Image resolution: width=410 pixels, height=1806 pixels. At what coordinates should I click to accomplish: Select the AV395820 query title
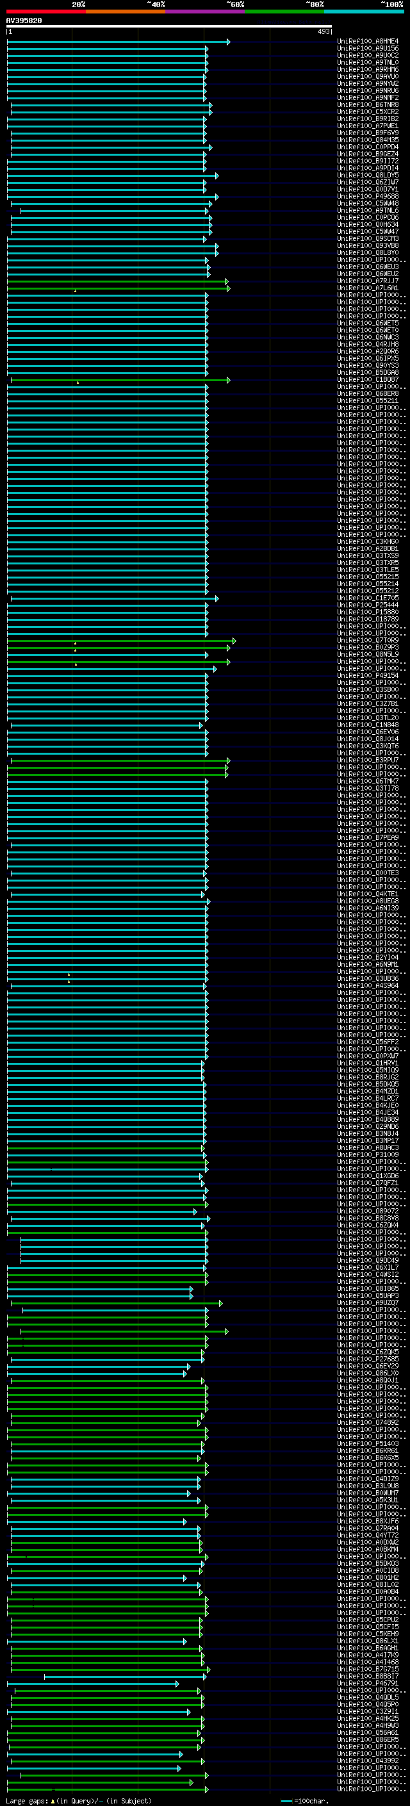click(x=24, y=21)
